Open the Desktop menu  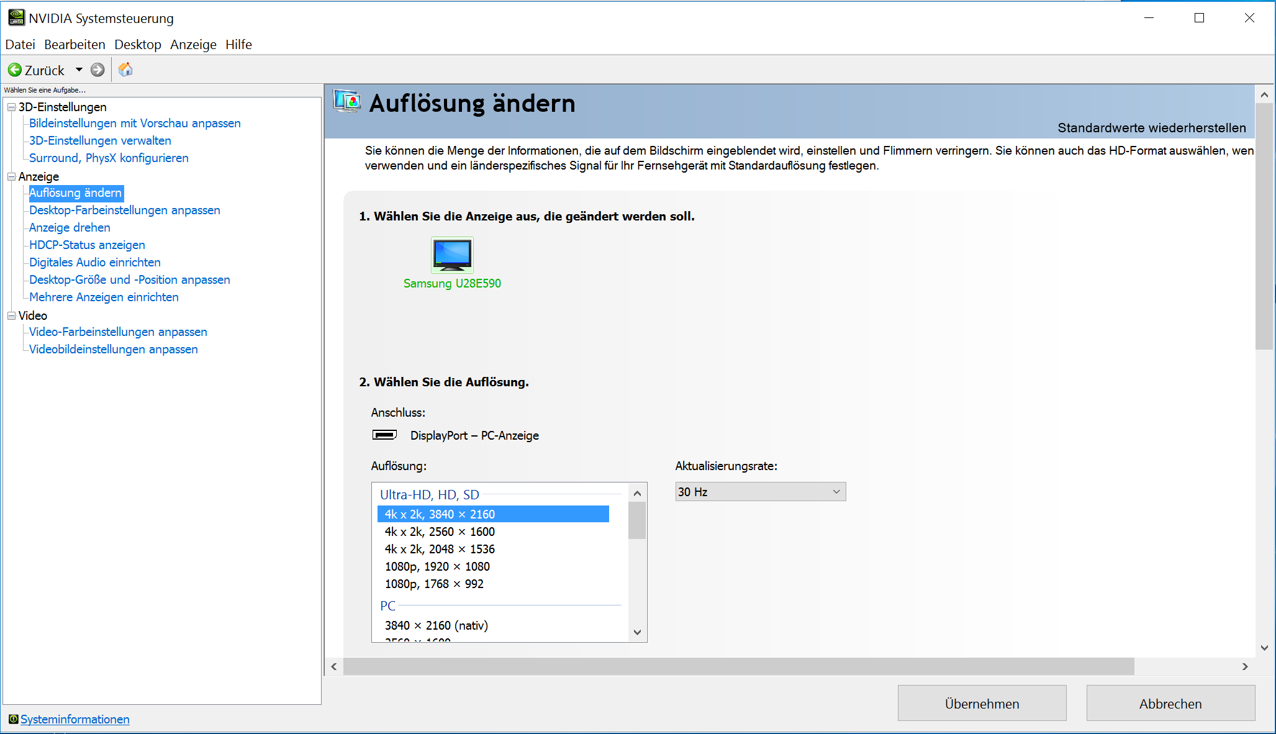[x=137, y=45]
